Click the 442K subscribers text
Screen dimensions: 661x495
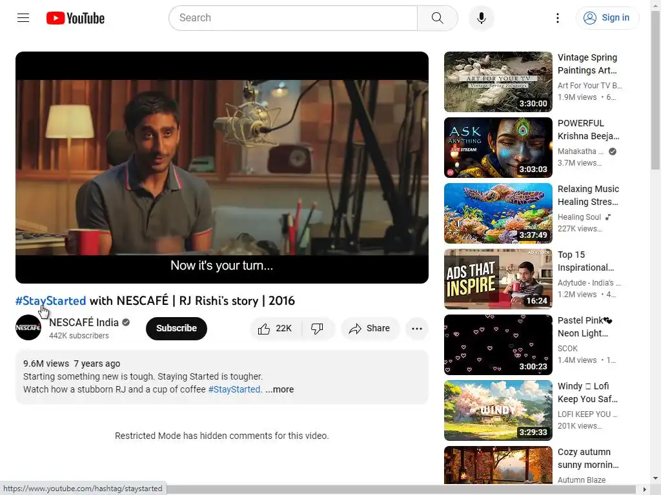coord(79,335)
